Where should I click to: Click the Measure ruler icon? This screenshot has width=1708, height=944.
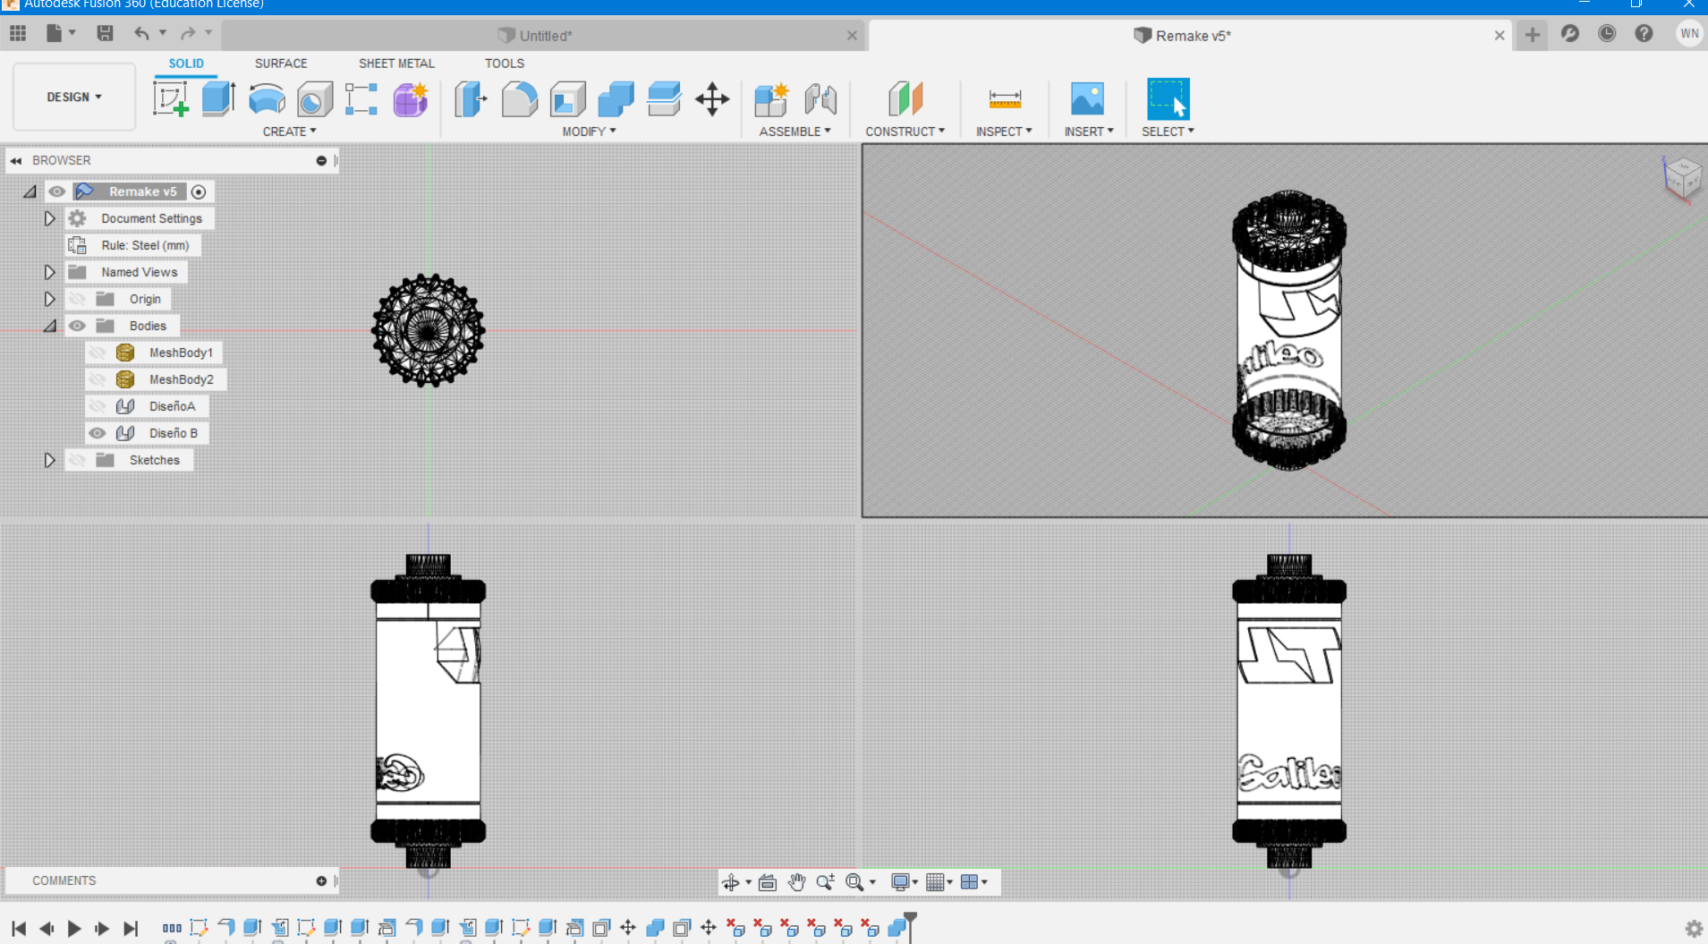(1005, 98)
